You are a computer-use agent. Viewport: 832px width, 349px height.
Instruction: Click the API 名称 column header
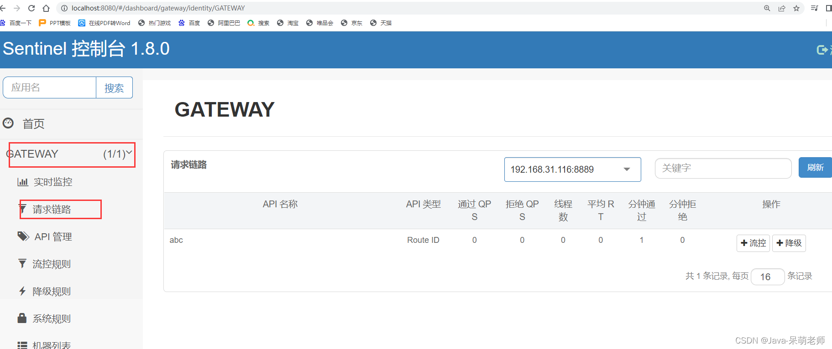click(x=280, y=204)
